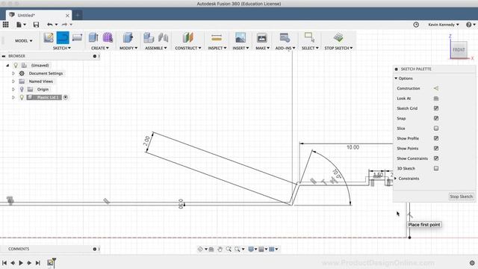The width and height of the screenshot is (478, 269).
Task: Open the INSPECT menu
Action: (x=217, y=48)
